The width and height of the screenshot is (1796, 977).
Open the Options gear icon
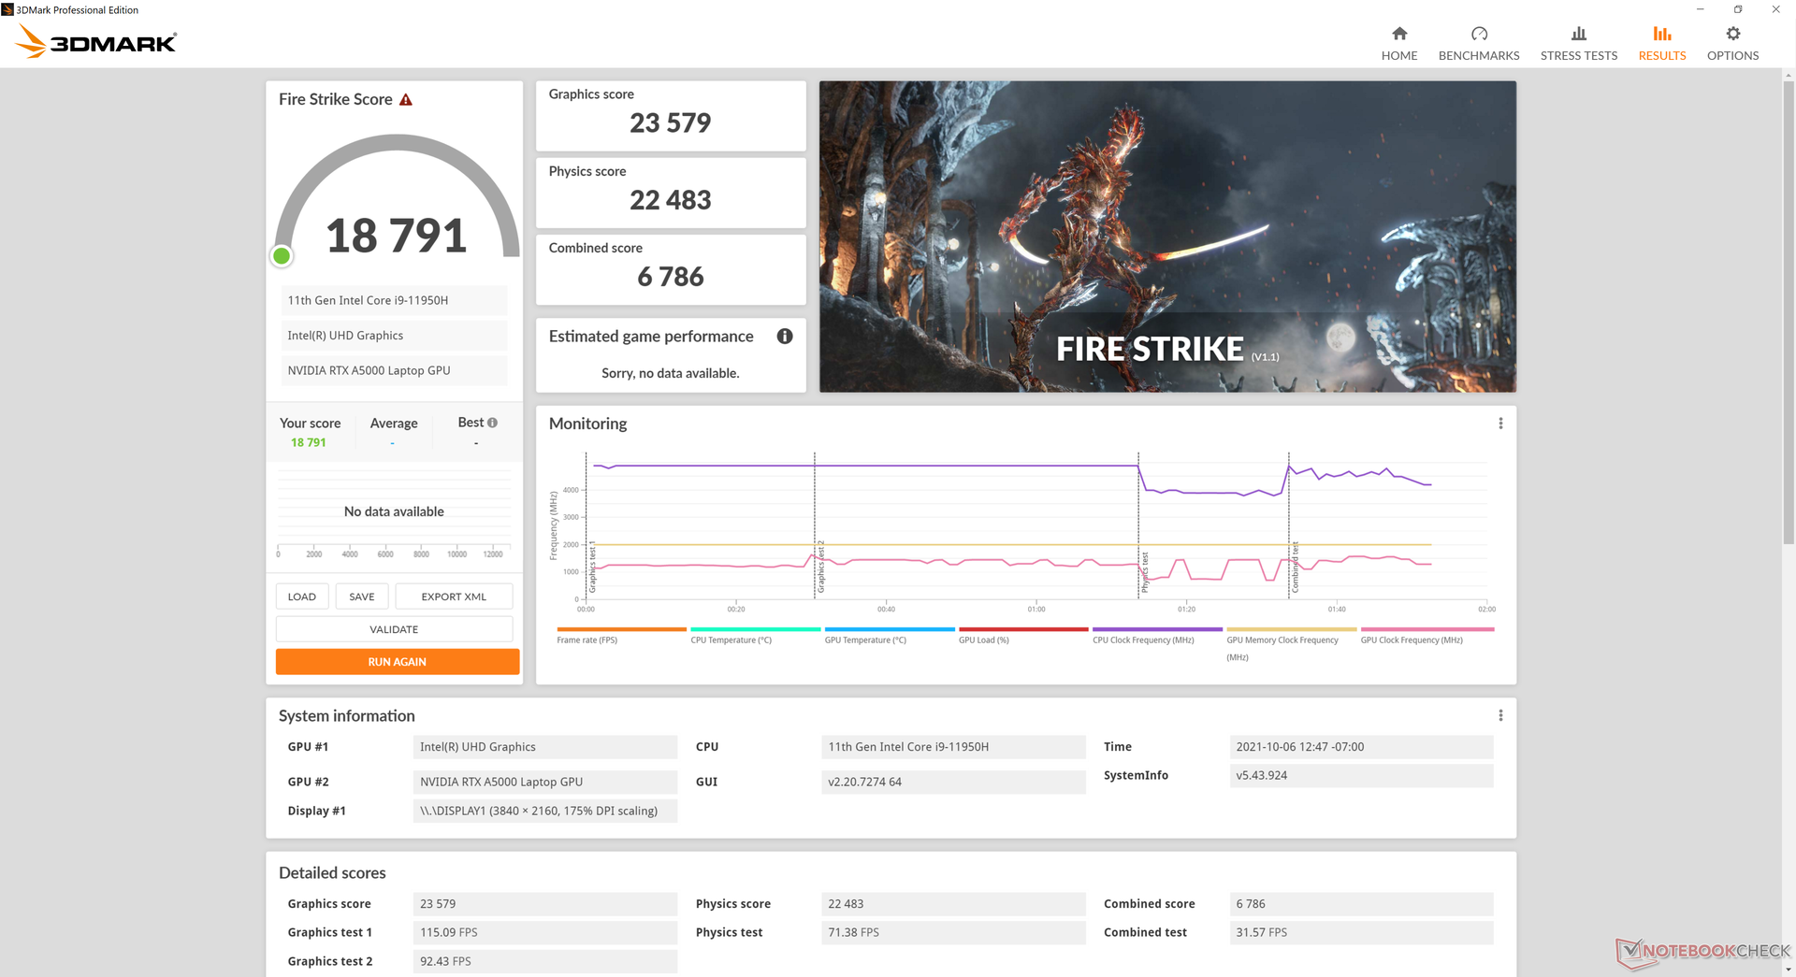tap(1733, 34)
